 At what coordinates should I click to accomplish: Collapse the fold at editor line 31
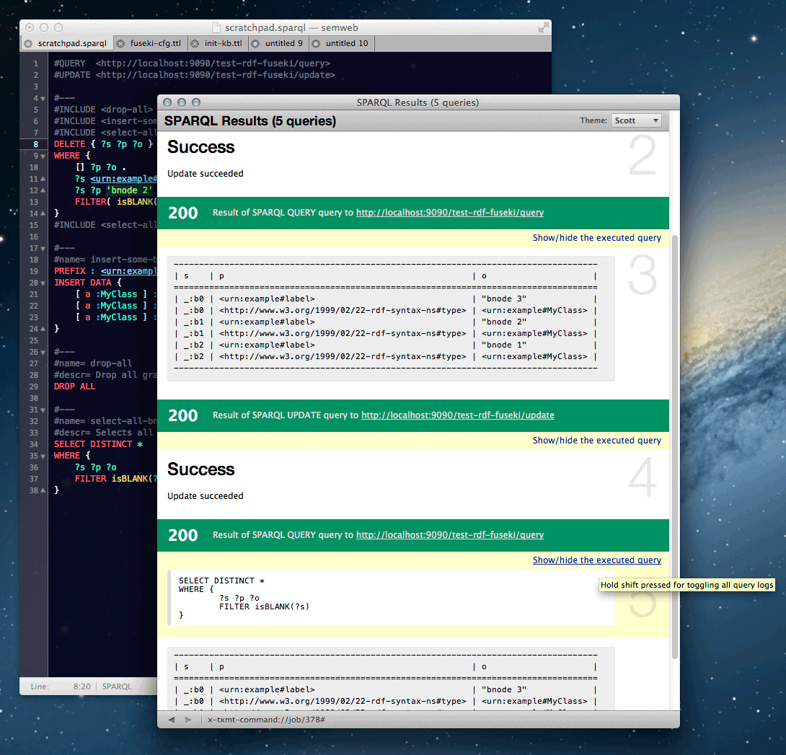pyautogui.click(x=43, y=410)
